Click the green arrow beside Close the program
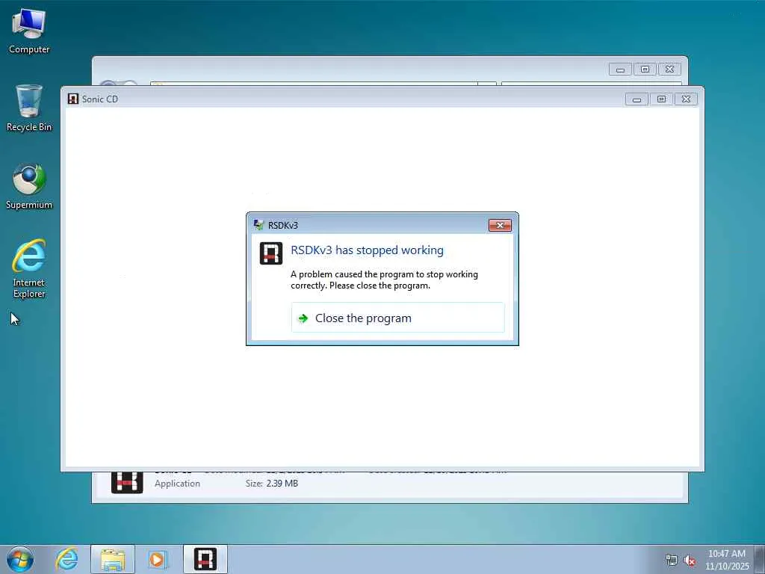 [x=303, y=318]
